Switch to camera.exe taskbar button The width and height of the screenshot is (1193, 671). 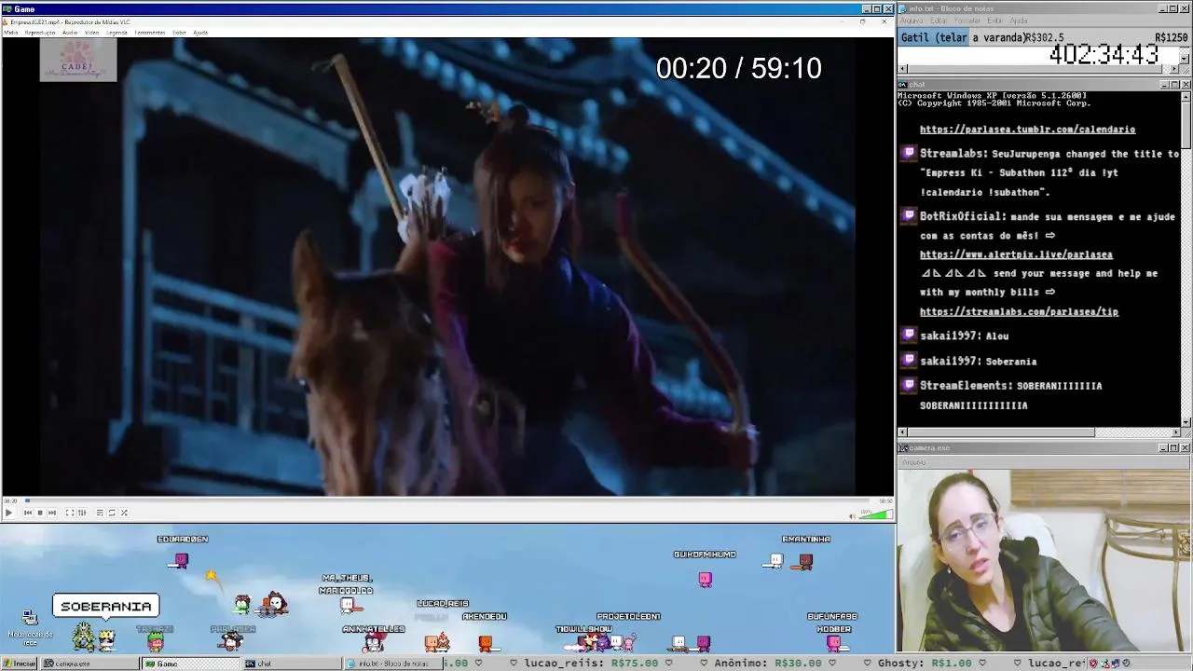(x=91, y=664)
